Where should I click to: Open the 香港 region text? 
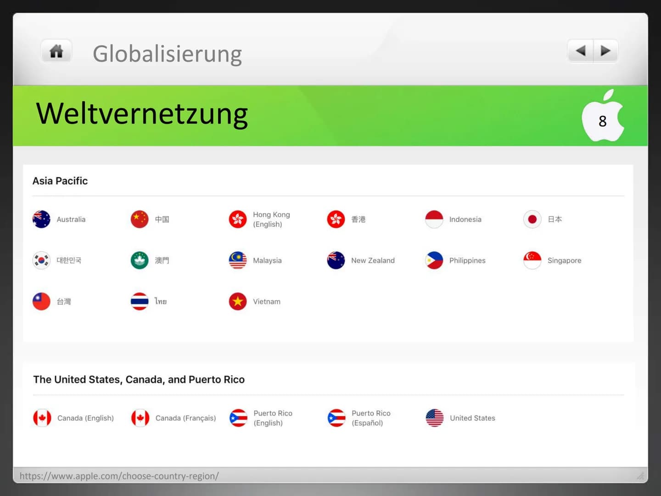click(x=359, y=220)
